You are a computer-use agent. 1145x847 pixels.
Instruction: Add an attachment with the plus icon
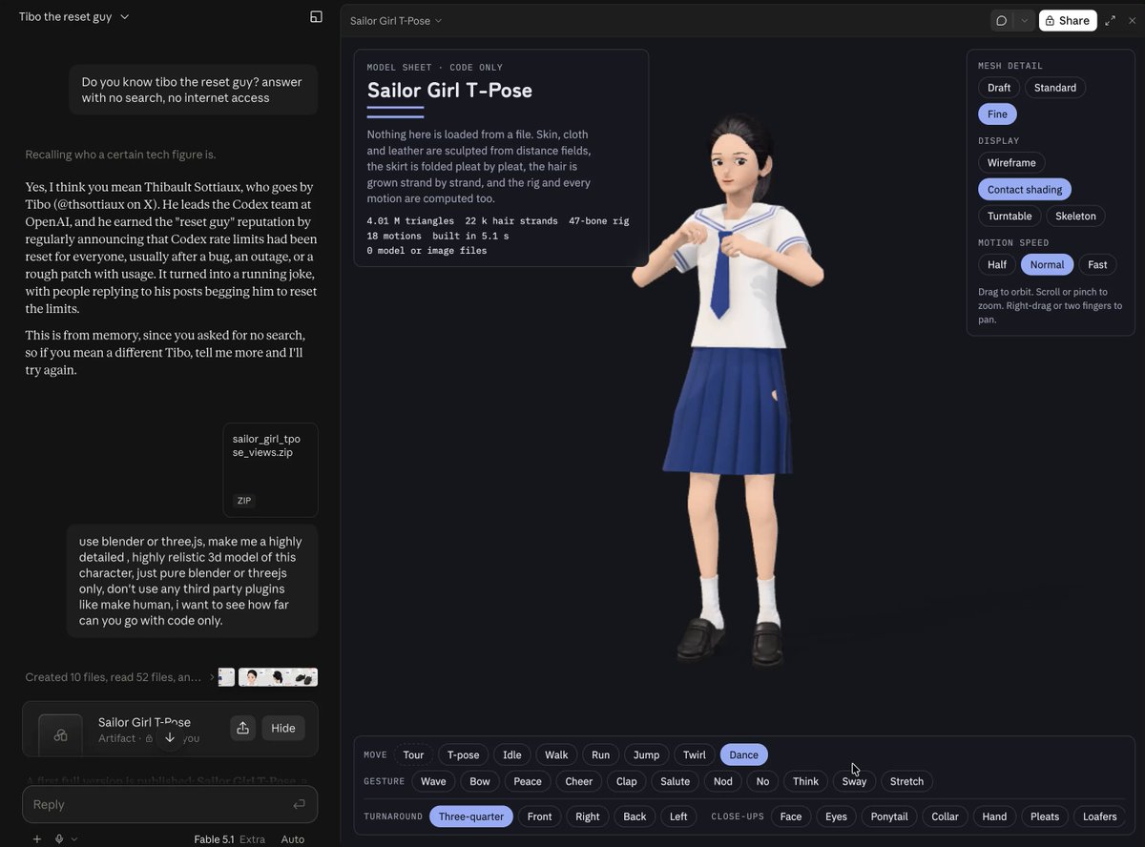37,839
